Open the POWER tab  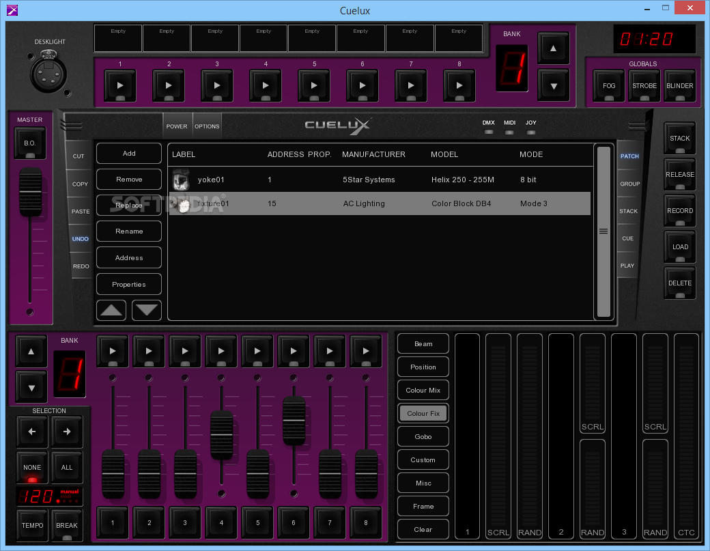(177, 126)
